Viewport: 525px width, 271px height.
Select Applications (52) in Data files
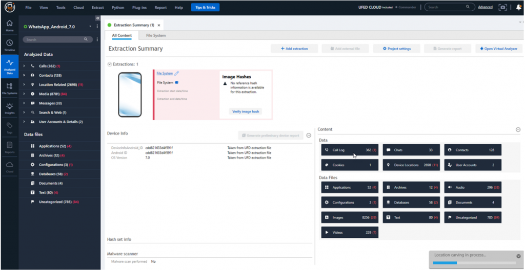[x=55, y=146]
